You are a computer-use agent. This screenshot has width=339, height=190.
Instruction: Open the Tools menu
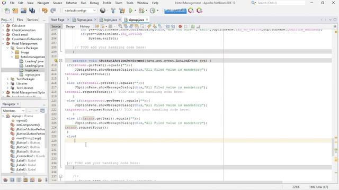click(130, 3)
